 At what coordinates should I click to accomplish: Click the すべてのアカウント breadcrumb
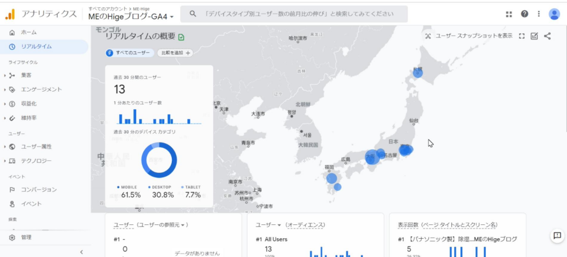point(108,9)
